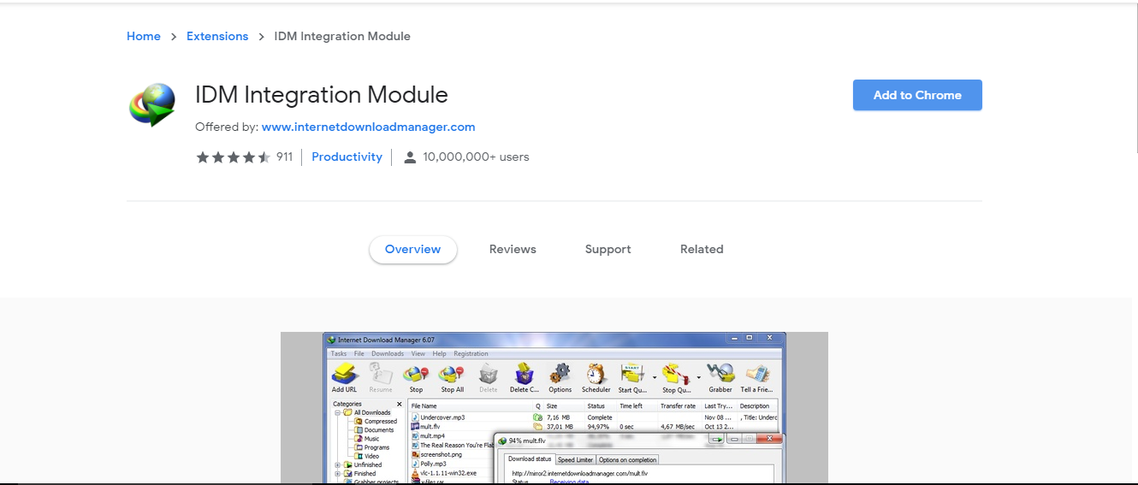Viewport: 1138px width, 485px height.
Task: Select the Speed Limiter tab
Action: (x=576, y=459)
